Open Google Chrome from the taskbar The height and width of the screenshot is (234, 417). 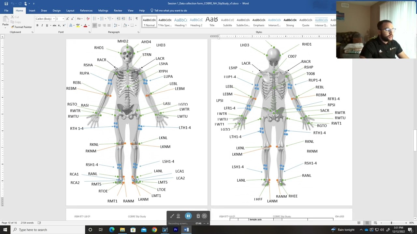tap(154, 230)
